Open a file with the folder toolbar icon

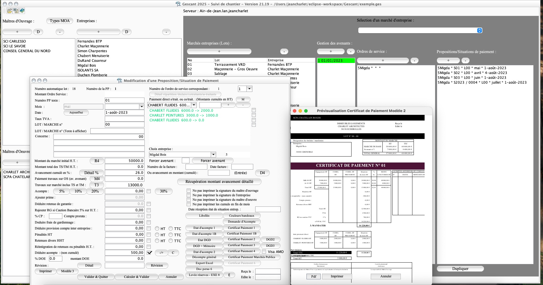pos(10,11)
